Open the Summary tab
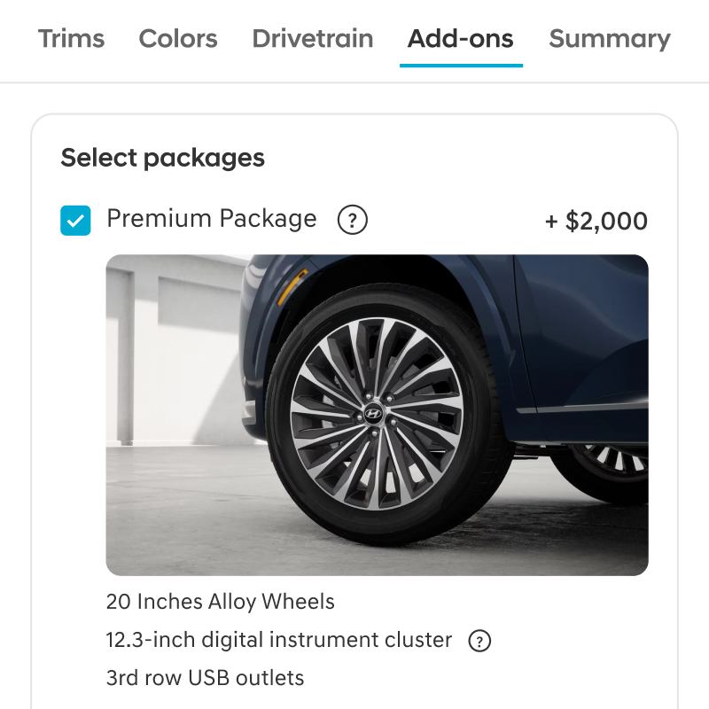This screenshot has height=709, width=709. 610,39
